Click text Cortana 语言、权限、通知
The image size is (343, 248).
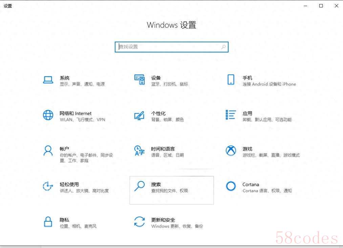coord(267,191)
